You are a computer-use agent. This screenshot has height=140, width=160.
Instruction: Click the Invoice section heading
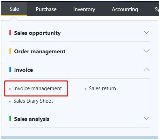coord(23,70)
